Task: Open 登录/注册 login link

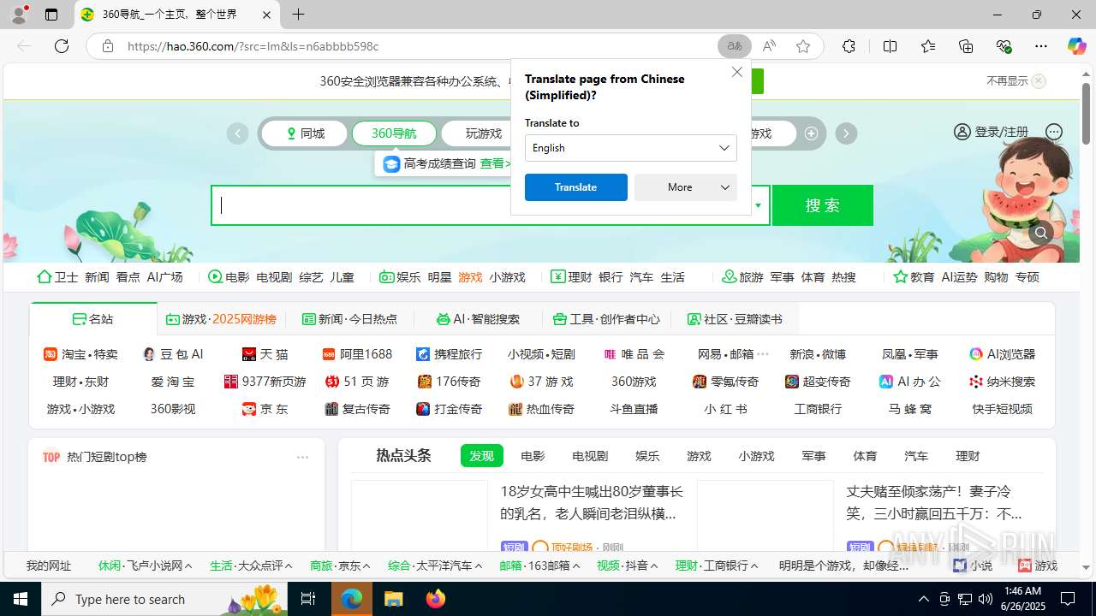Action: click(992, 132)
